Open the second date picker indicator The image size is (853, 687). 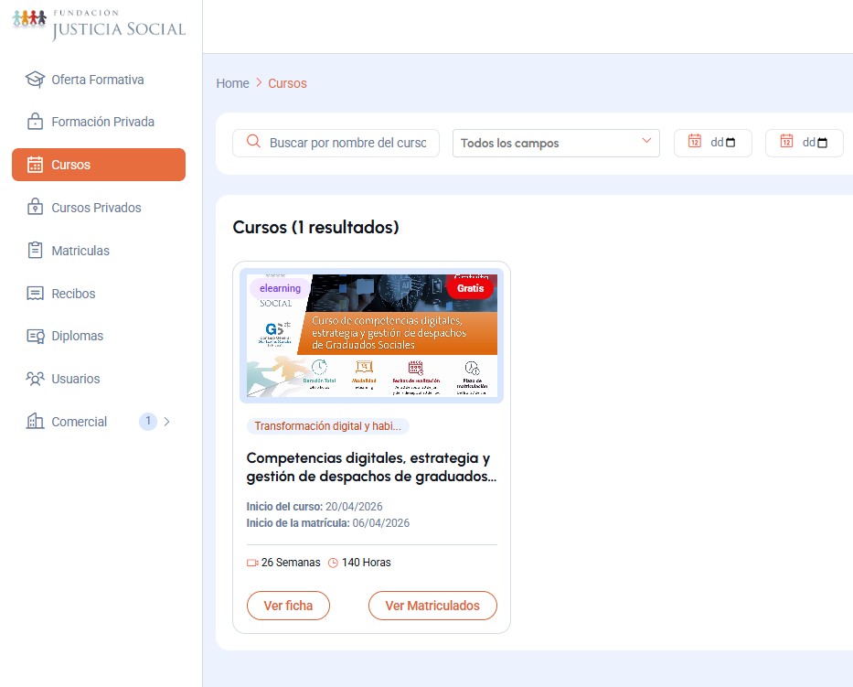point(823,143)
